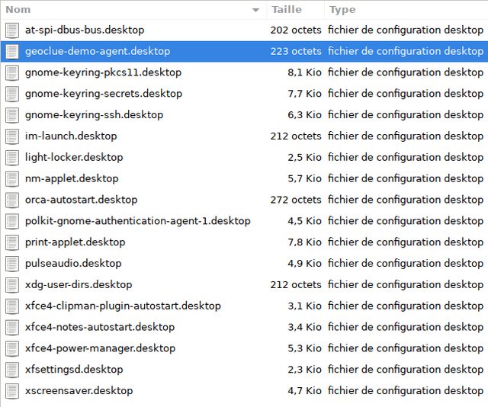Click the file icon for xfce4-clipman-plugin-autostart.desktop

[x=12, y=306]
